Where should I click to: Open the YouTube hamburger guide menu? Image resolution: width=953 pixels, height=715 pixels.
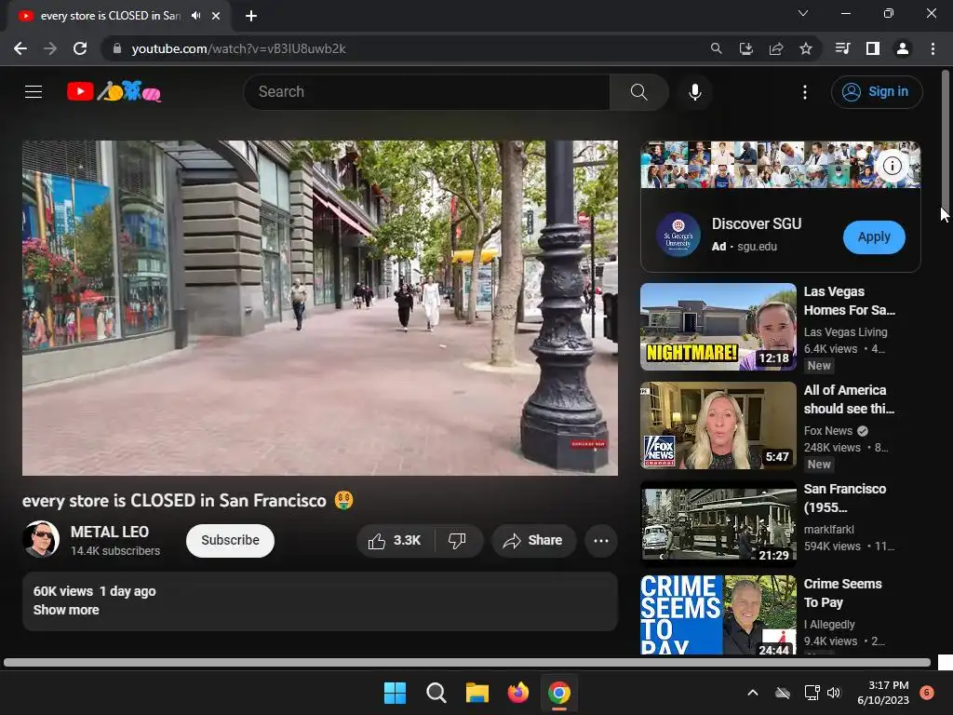click(x=34, y=92)
